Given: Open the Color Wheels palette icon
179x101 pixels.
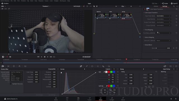Looking at the screenshot, I should click(14, 66).
